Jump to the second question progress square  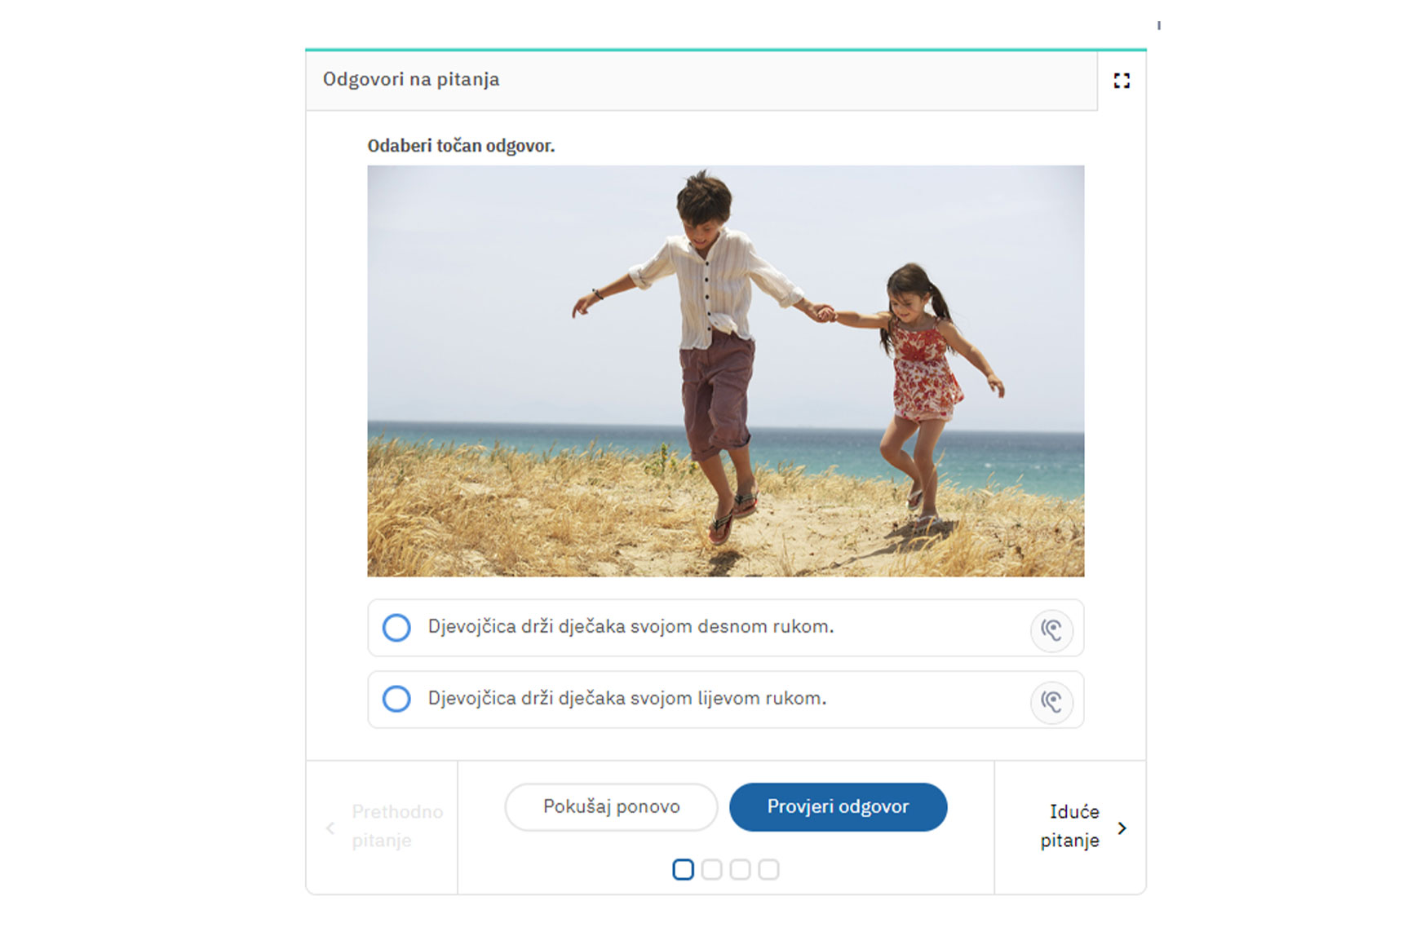point(711,870)
